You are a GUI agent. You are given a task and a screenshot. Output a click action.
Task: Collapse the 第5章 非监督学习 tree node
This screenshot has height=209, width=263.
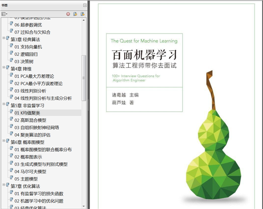(x=4, y=104)
